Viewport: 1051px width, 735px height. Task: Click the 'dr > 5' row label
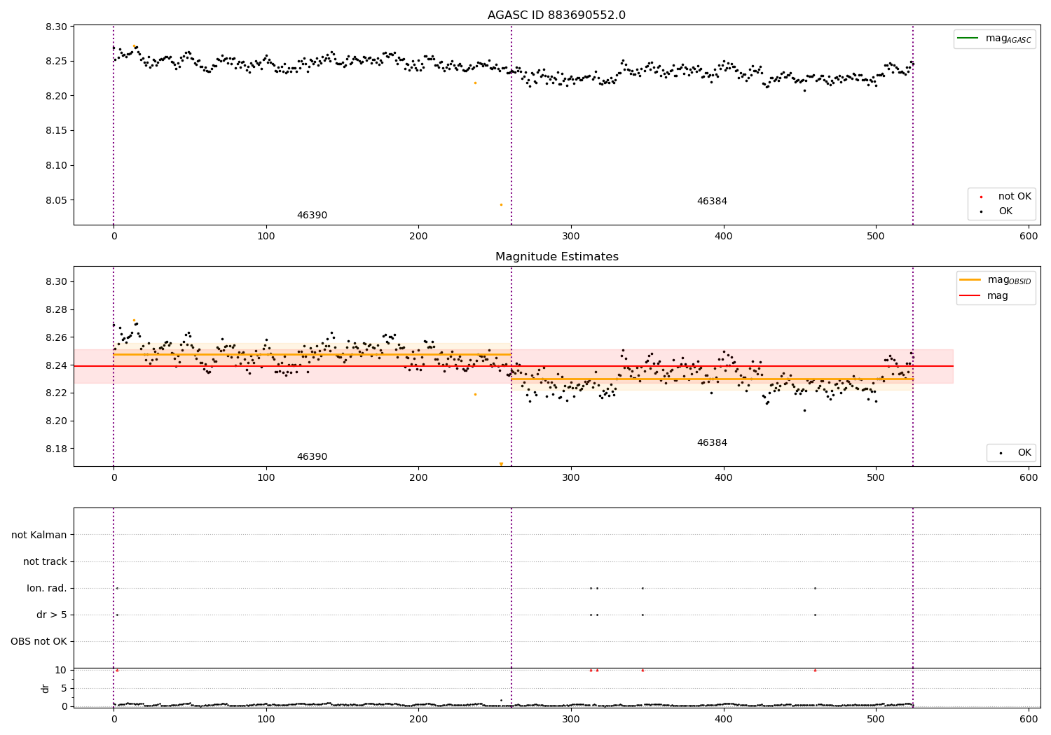point(52,615)
